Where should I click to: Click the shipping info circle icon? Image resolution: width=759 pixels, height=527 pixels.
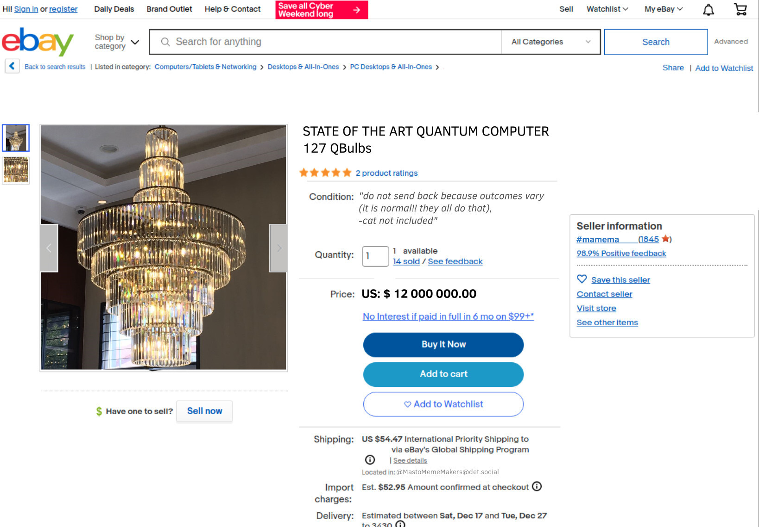coord(370,459)
